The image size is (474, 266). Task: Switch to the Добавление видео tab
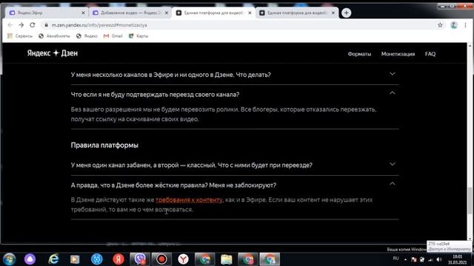[130, 13]
